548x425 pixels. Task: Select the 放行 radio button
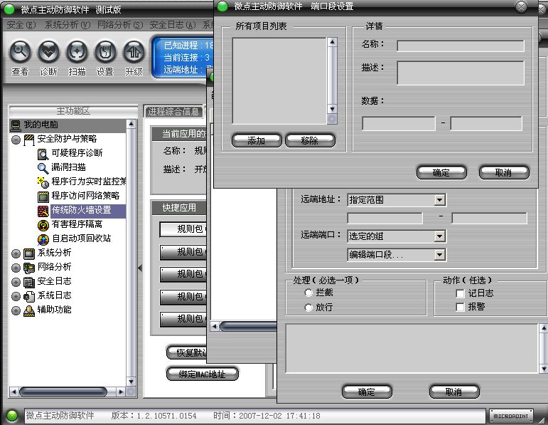coord(308,308)
